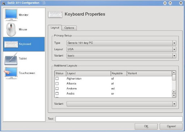Close the SaX2 window

(x=181, y=3)
